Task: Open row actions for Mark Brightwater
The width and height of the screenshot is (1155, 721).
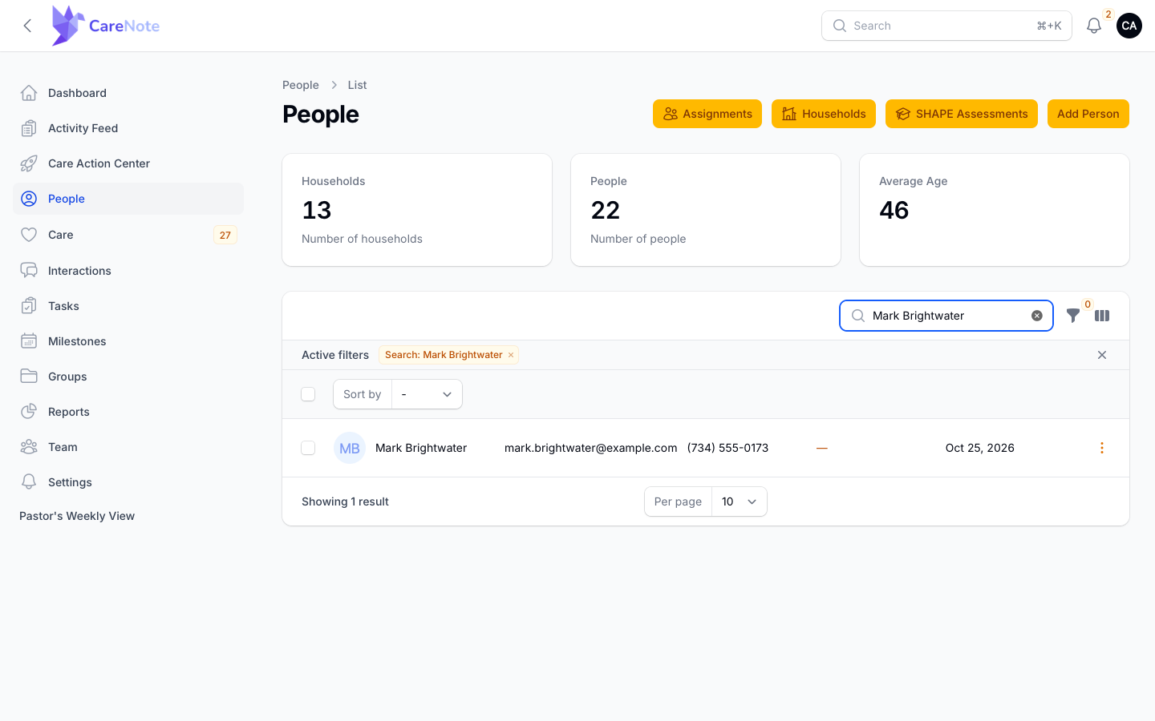Action: point(1102,448)
